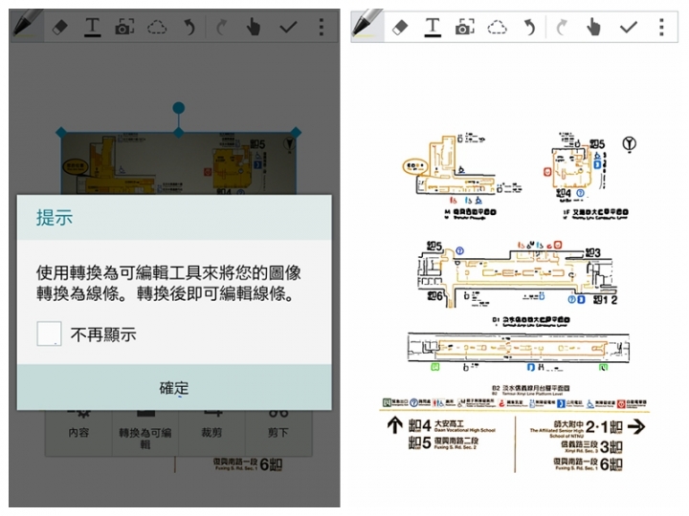This screenshot has height=516, width=689.
Task: Click the 復興南路一段 6出口 text in right screenshot
Action: (588, 464)
